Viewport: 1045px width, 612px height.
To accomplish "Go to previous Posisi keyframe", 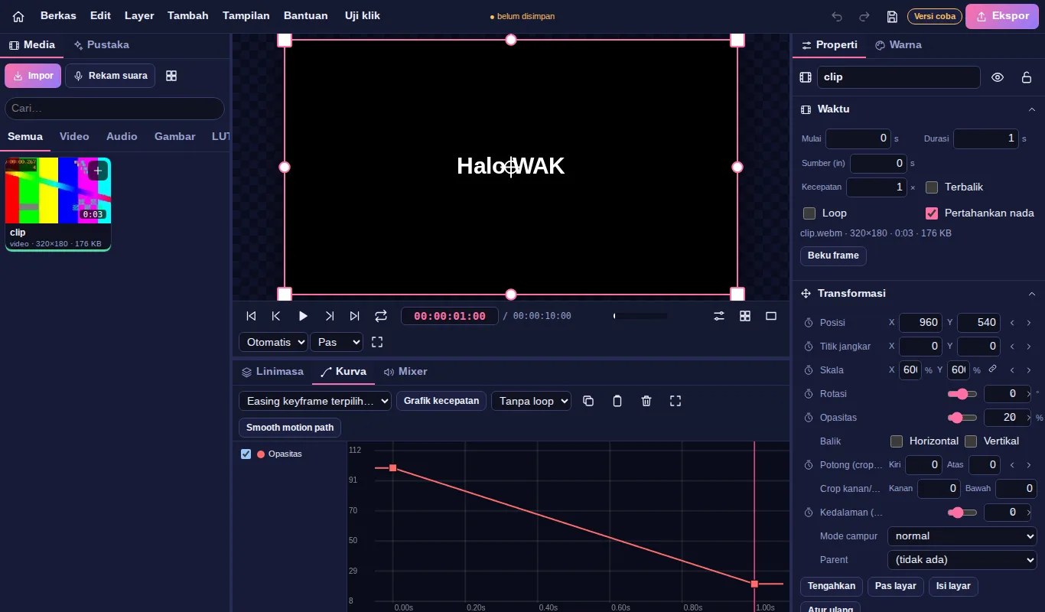I will pos(1012,323).
